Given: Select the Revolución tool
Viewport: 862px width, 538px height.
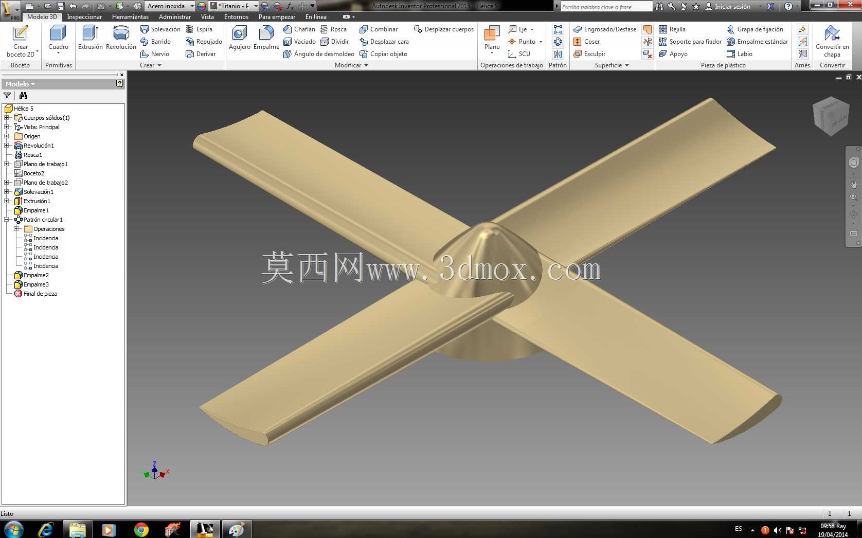Looking at the screenshot, I should tap(121, 38).
